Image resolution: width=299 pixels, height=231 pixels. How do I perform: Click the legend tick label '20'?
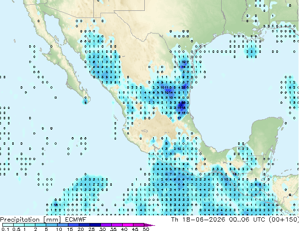point(81,229)
